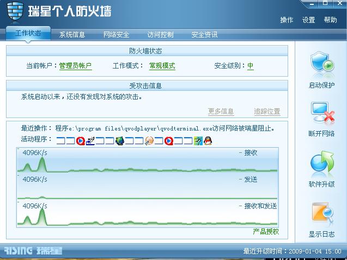Click the QQ penguin active program icon
Image resolution: width=347 pixels, height=260 pixels.
[x=208, y=141]
